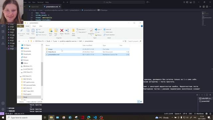The image size is (213, 120).
Task: Select 5 year in address breadcrumb
Action: (x=55, y=41)
